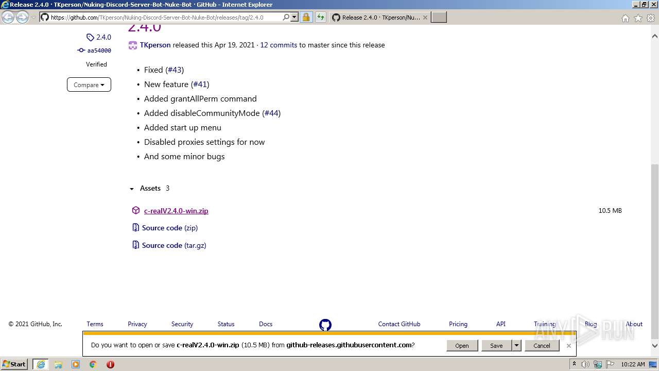Click the network tray icon

point(598,364)
